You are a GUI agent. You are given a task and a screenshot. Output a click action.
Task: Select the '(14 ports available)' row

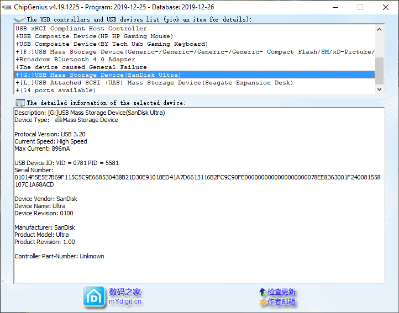[x=195, y=91]
